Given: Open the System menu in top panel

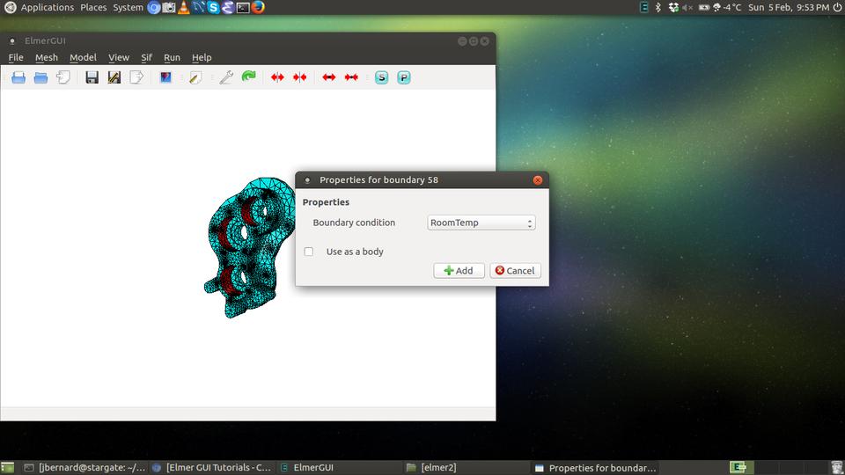Looking at the screenshot, I should tap(128, 8).
